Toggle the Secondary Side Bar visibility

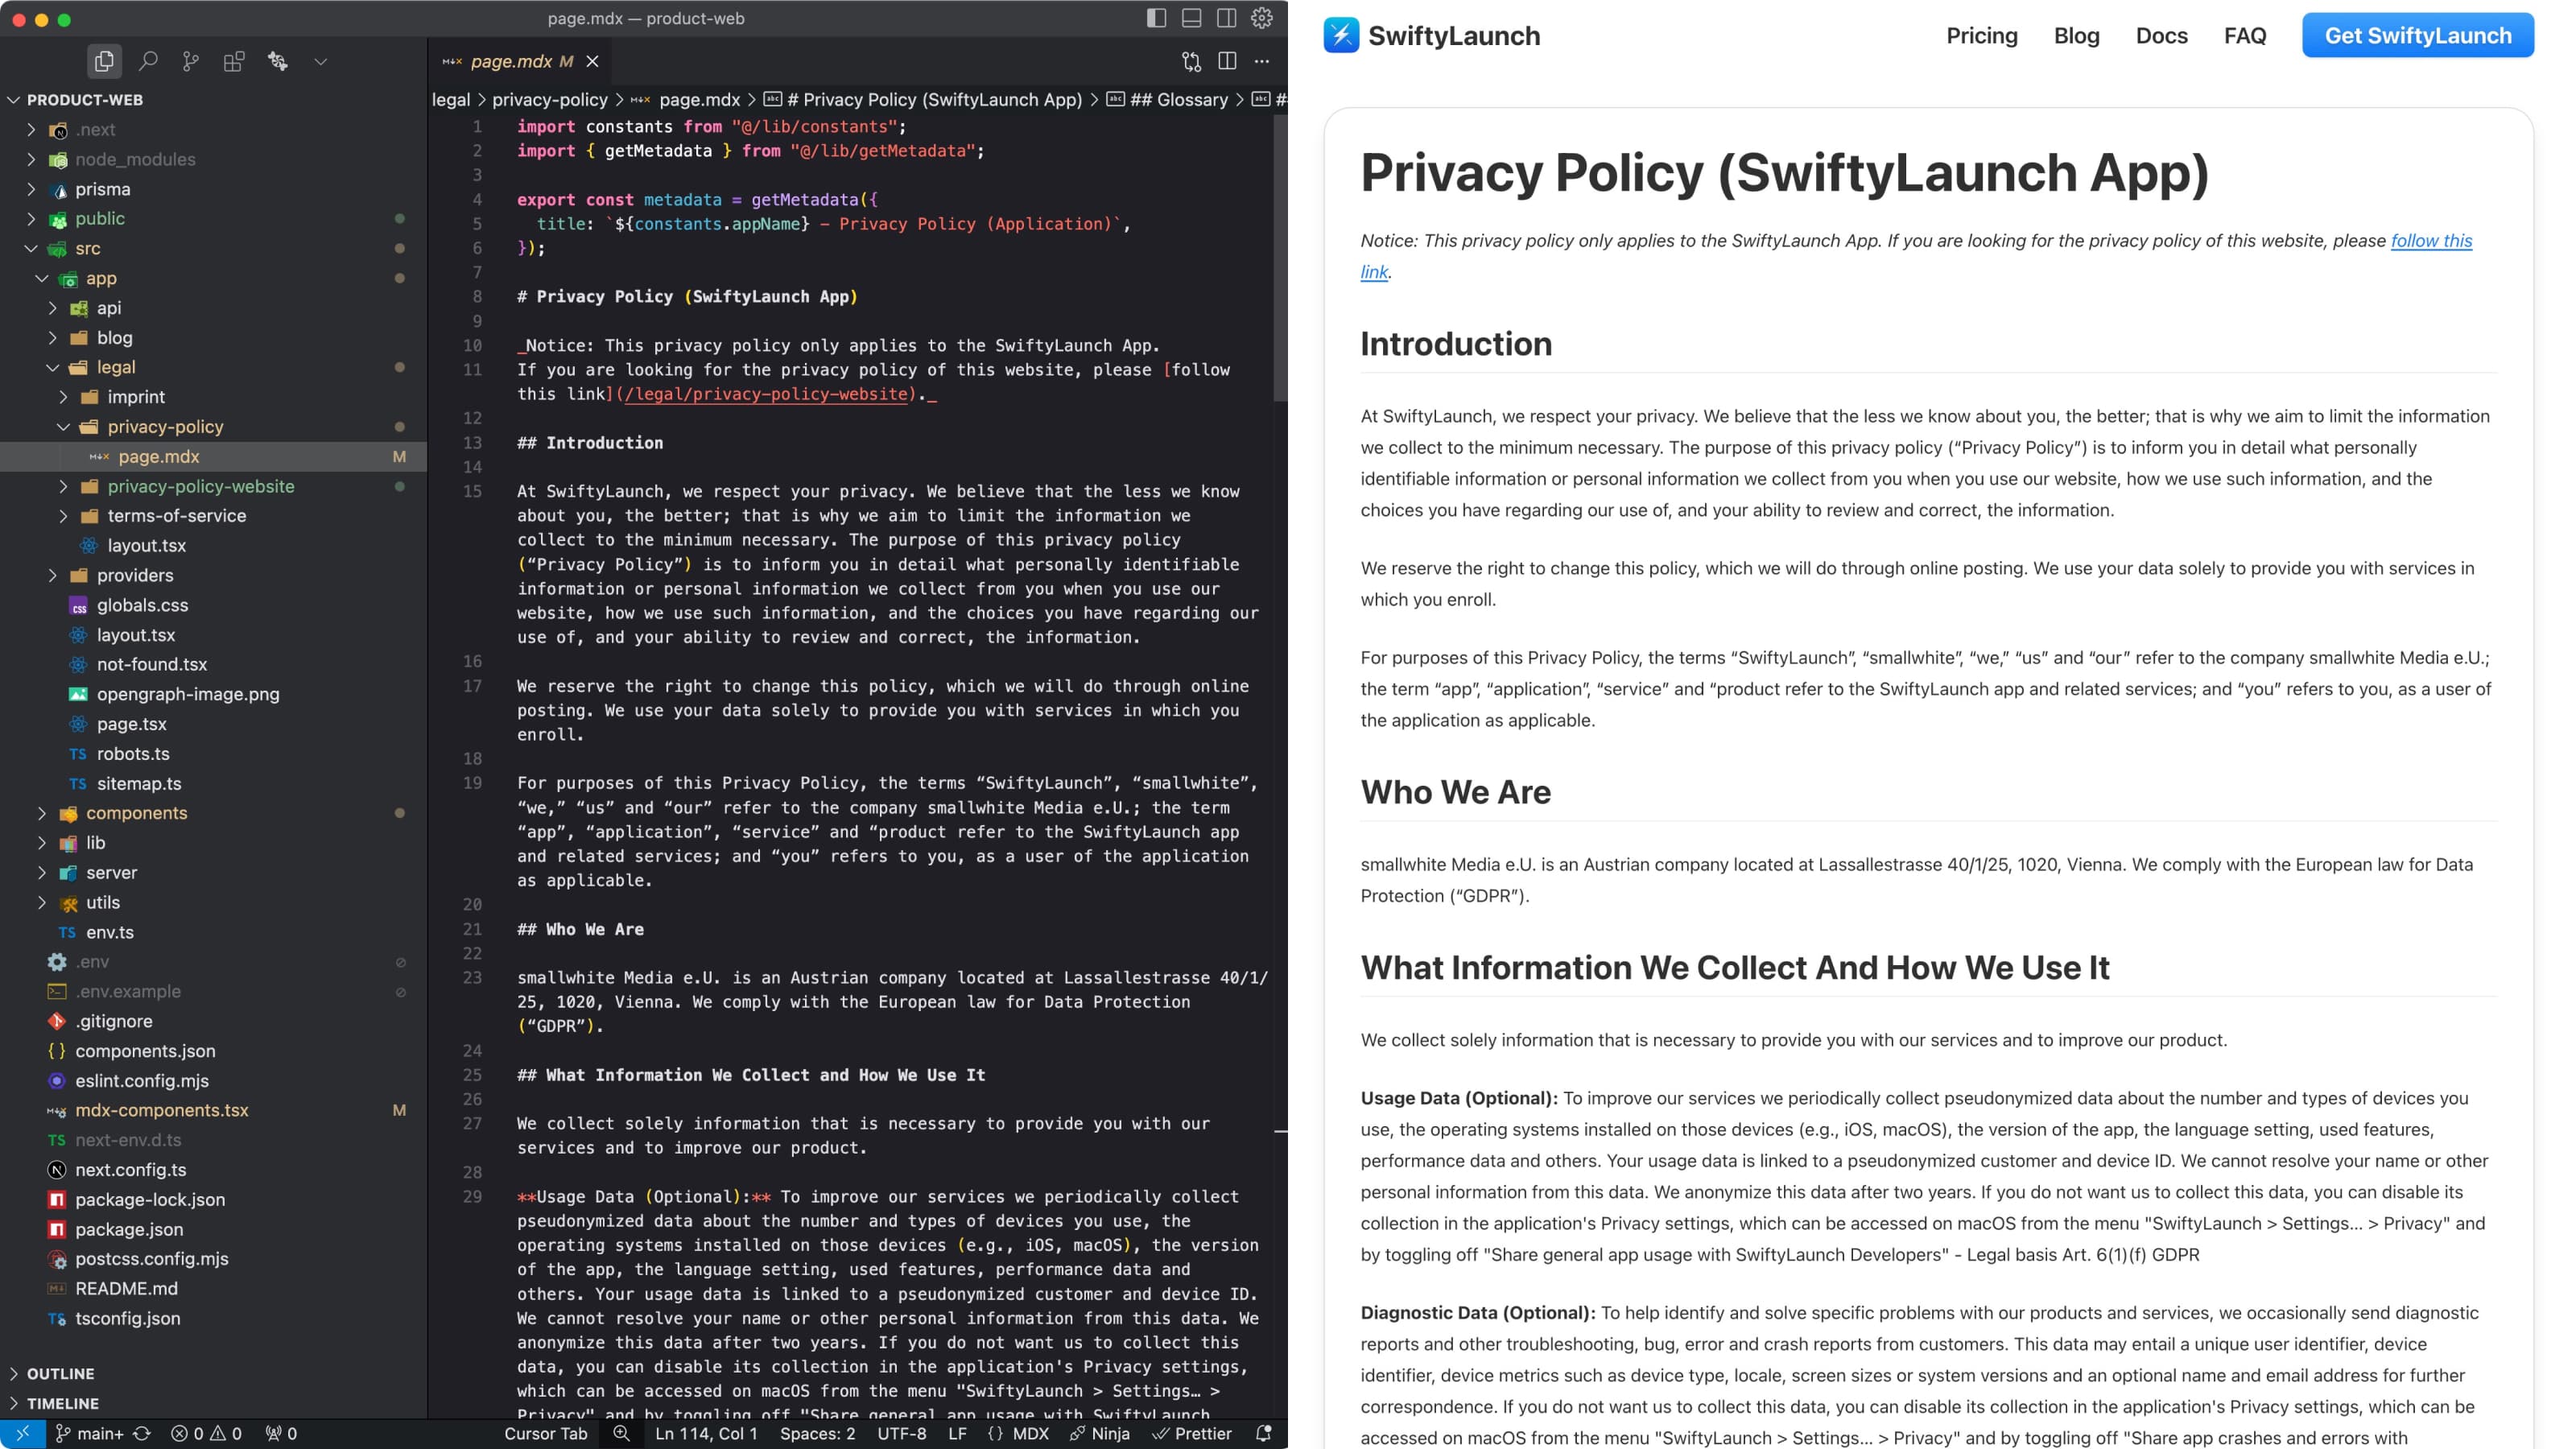[1226, 18]
